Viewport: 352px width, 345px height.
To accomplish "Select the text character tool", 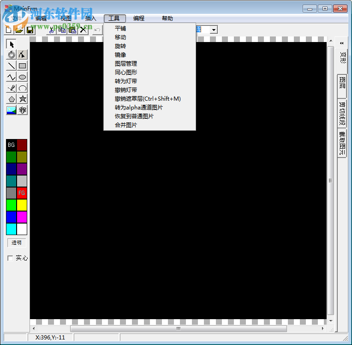I will pos(22,110).
